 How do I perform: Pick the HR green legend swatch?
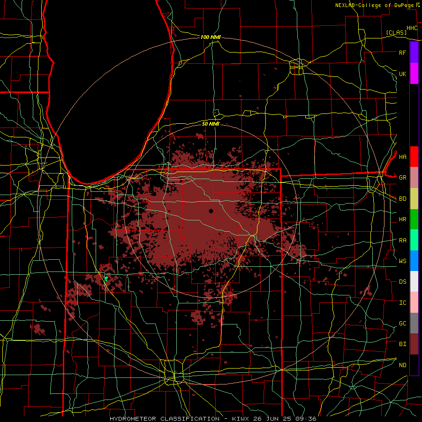click(x=414, y=219)
